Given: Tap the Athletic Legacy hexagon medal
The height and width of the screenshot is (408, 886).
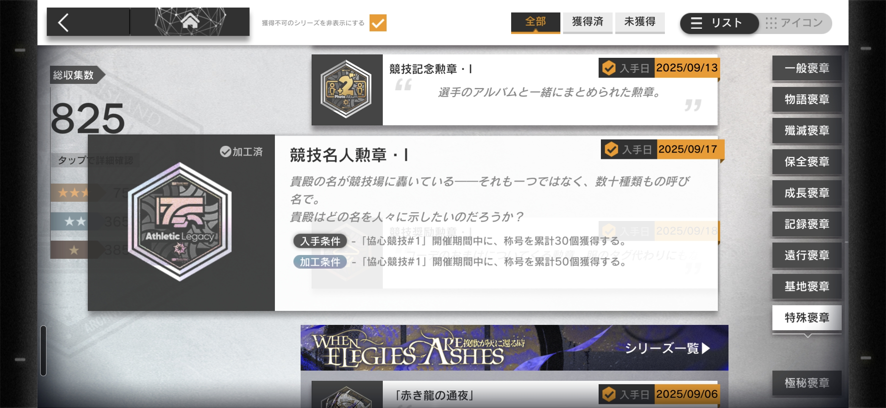Looking at the screenshot, I should pyautogui.click(x=180, y=222).
